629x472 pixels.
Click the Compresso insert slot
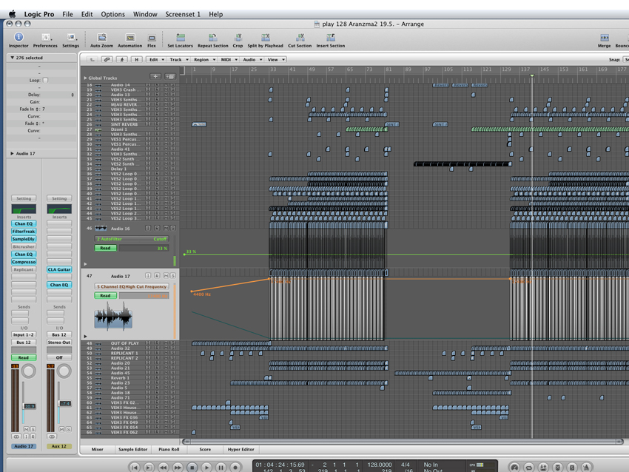pyautogui.click(x=24, y=262)
